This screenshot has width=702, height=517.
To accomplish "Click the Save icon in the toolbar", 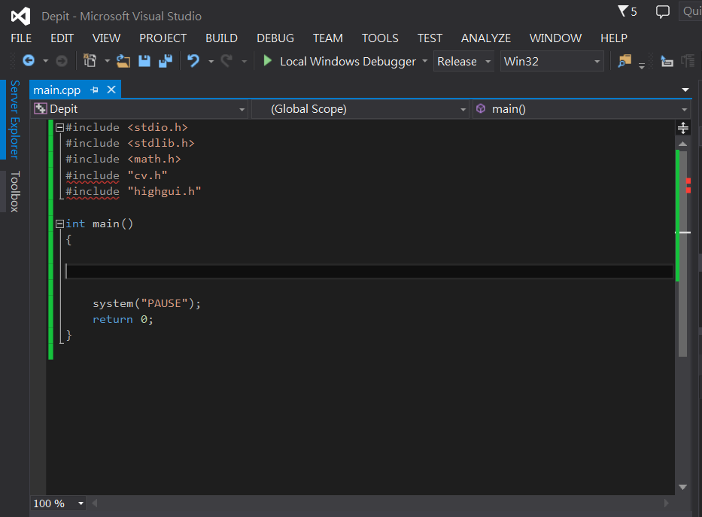I will (144, 62).
